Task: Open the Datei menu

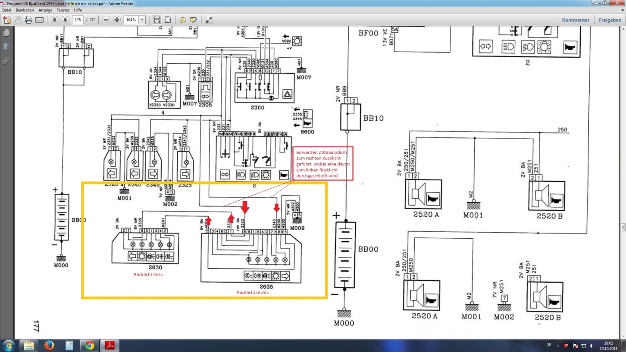Action: [x=7, y=10]
